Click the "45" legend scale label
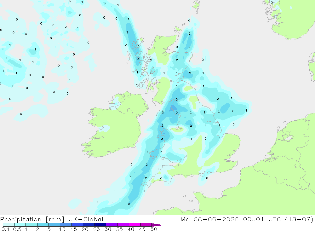The height and width of the screenshot is (231, 315). point(142,229)
